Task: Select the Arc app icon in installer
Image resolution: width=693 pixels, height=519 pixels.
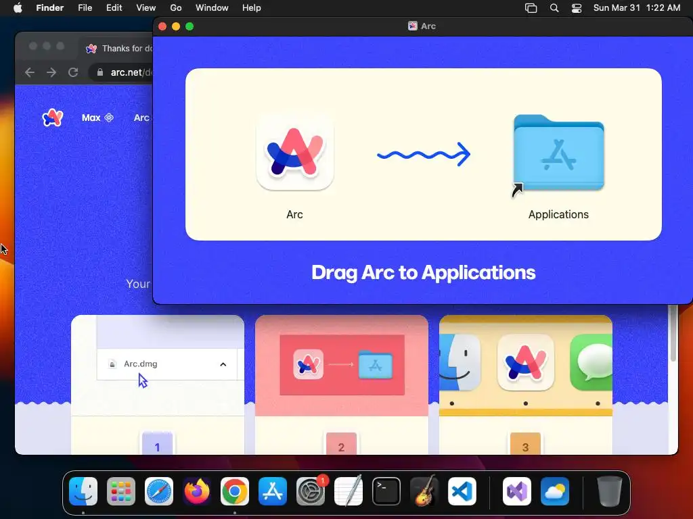Action: click(x=295, y=153)
